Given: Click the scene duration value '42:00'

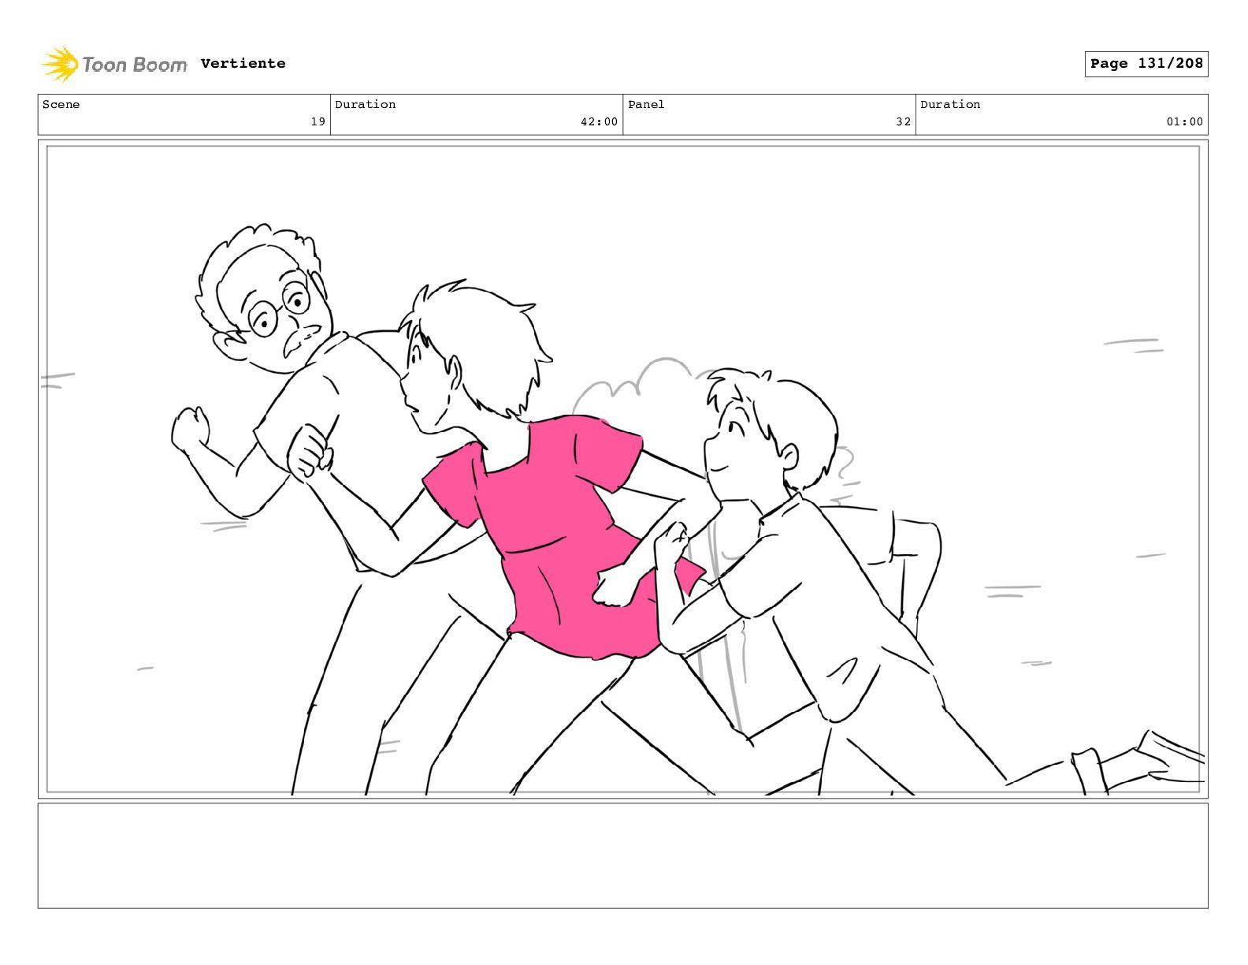Looking at the screenshot, I should tap(599, 121).
